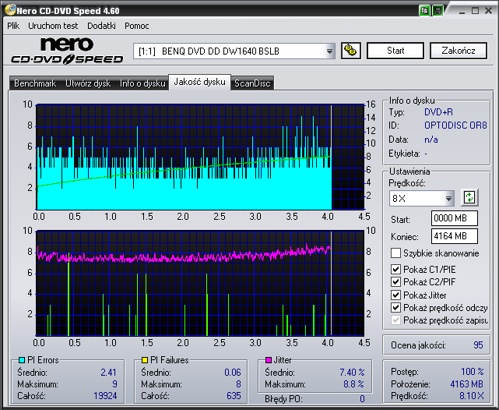Click the PI Errors Całość value 19924
This screenshot has height=410, width=499.
point(105,396)
